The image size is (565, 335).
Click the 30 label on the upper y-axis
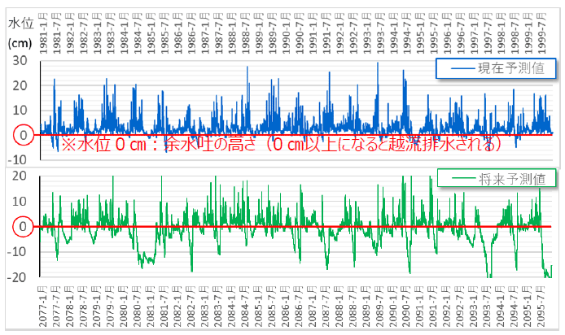21,62
